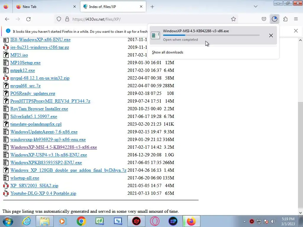The height and width of the screenshot is (227, 303).
Task: Reload the current page
Action: [28, 19]
